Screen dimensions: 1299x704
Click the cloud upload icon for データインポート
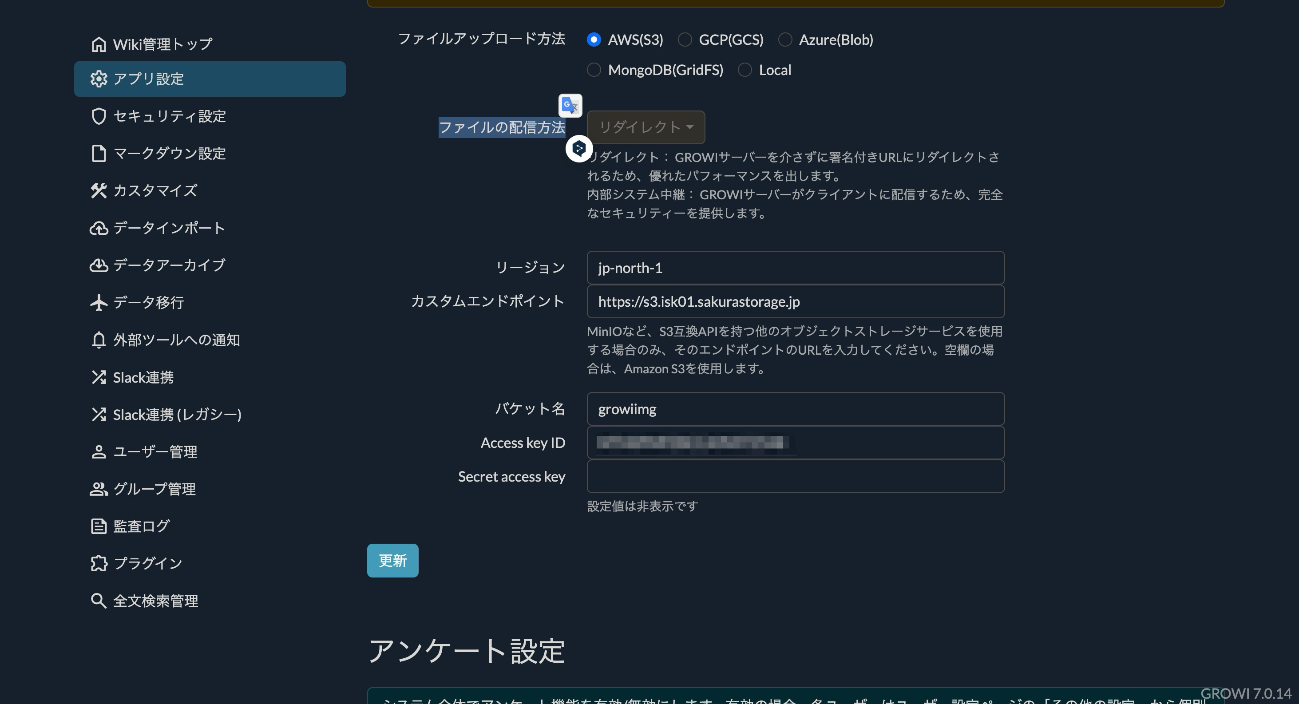pos(99,228)
